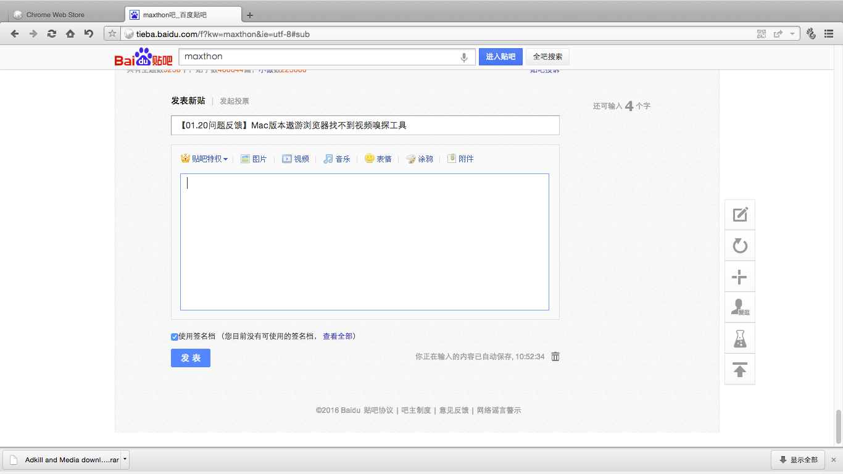Image resolution: width=843 pixels, height=474 pixels.
Task: Show the QR code icon in address bar
Action: tap(762, 34)
